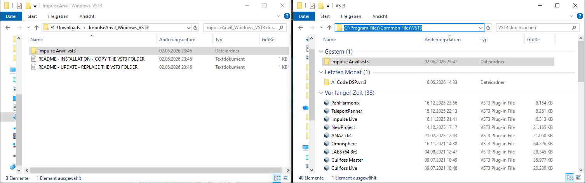Click the VST3 durchsuchen search box
Image resolution: width=585 pixels, height=183 pixels.
pyautogui.click(x=538, y=28)
